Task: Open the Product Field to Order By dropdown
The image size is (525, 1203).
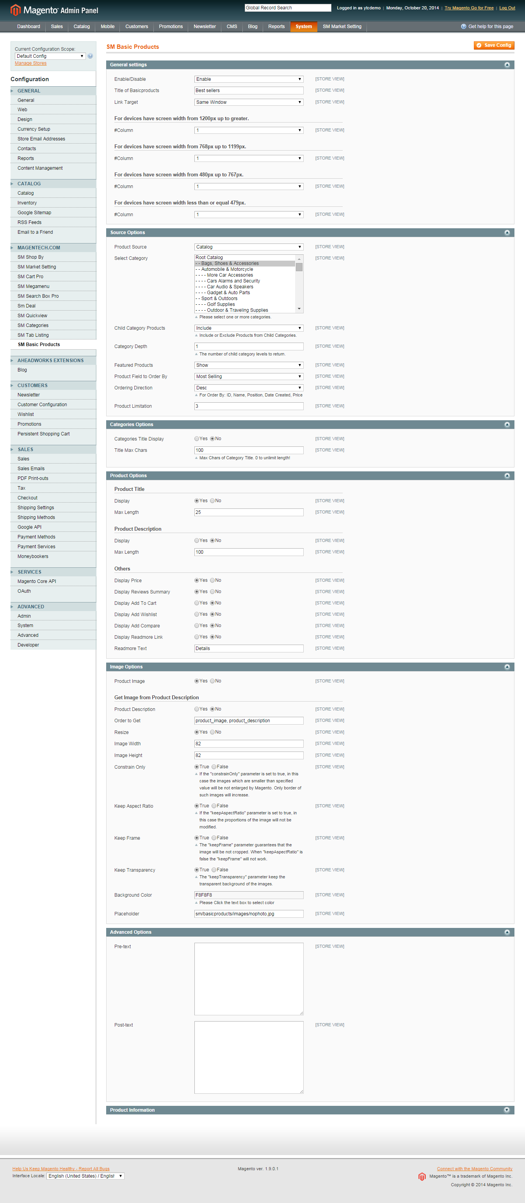Action: click(x=249, y=377)
